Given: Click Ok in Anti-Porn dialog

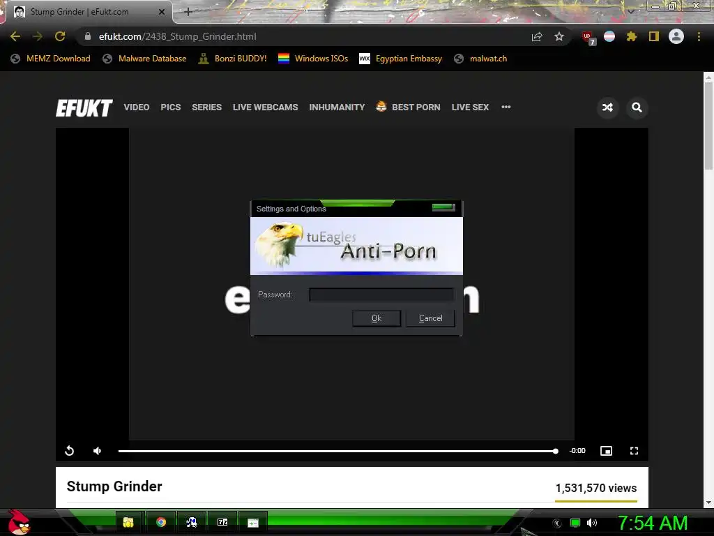Looking at the screenshot, I should click(x=377, y=318).
